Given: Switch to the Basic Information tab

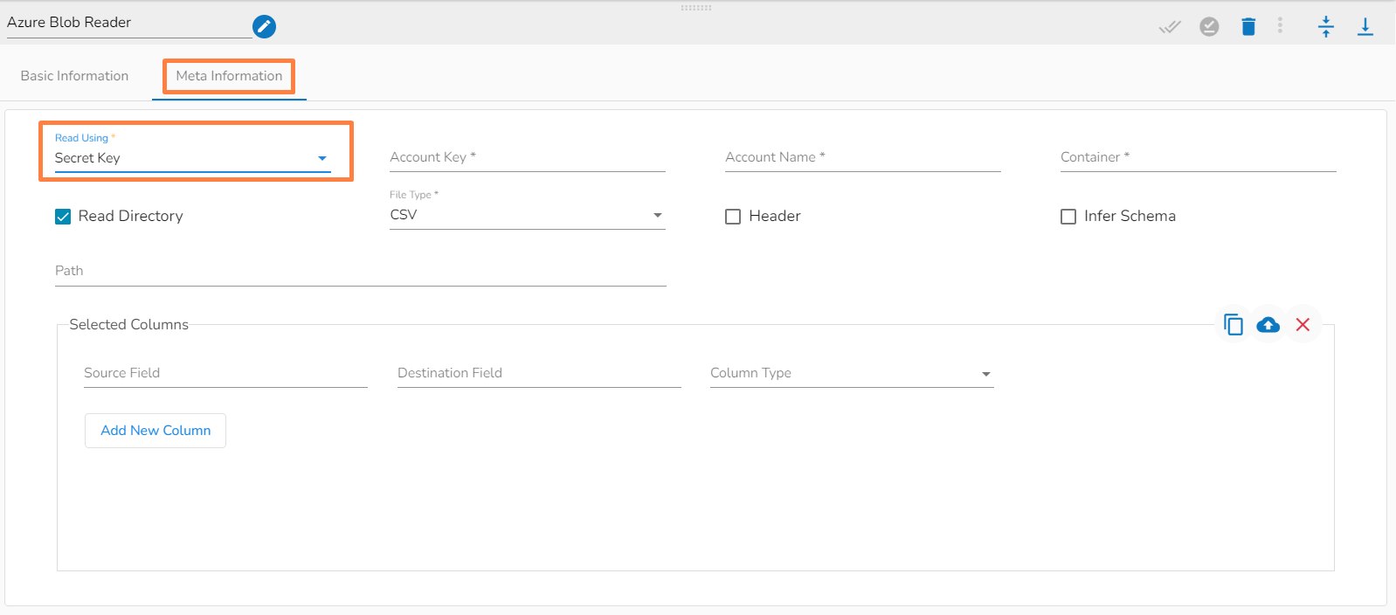Looking at the screenshot, I should pos(74,76).
